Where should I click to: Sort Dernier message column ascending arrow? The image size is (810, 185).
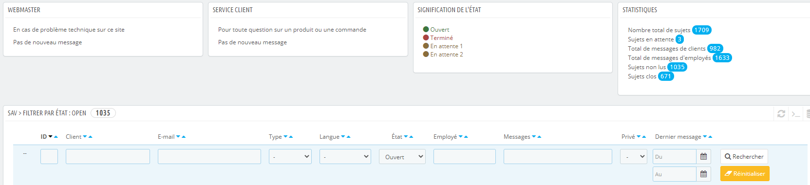click(711, 137)
